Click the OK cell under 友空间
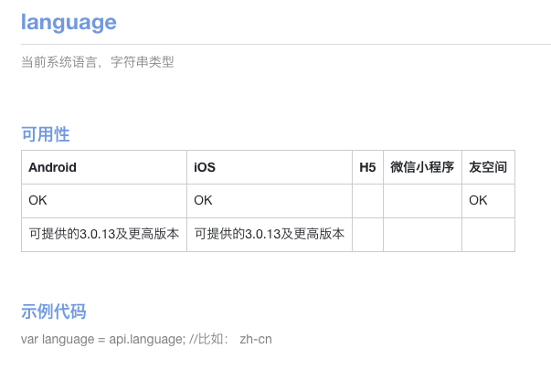Image resolution: width=551 pixels, height=380 pixels. 478,200
